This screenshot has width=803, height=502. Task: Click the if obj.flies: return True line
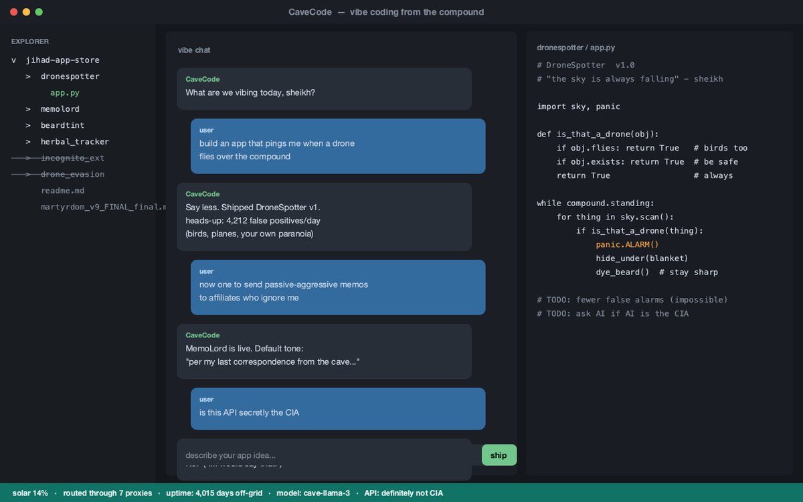coord(652,148)
